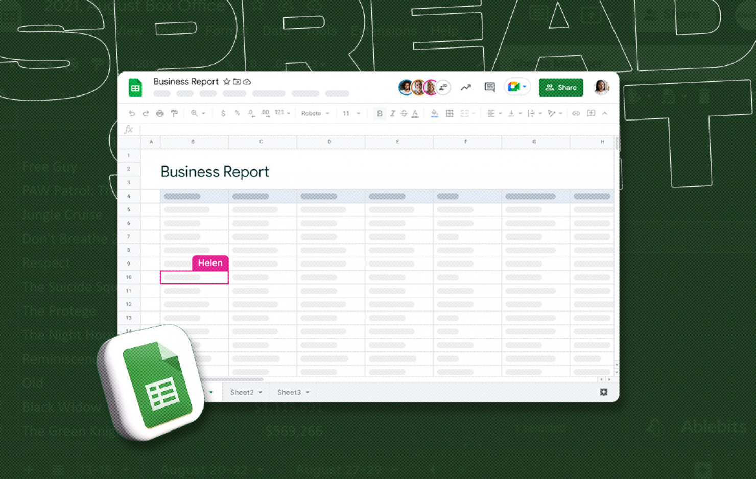Toggle italic formatting
Image resolution: width=756 pixels, height=479 pixels.
(393, 113)
